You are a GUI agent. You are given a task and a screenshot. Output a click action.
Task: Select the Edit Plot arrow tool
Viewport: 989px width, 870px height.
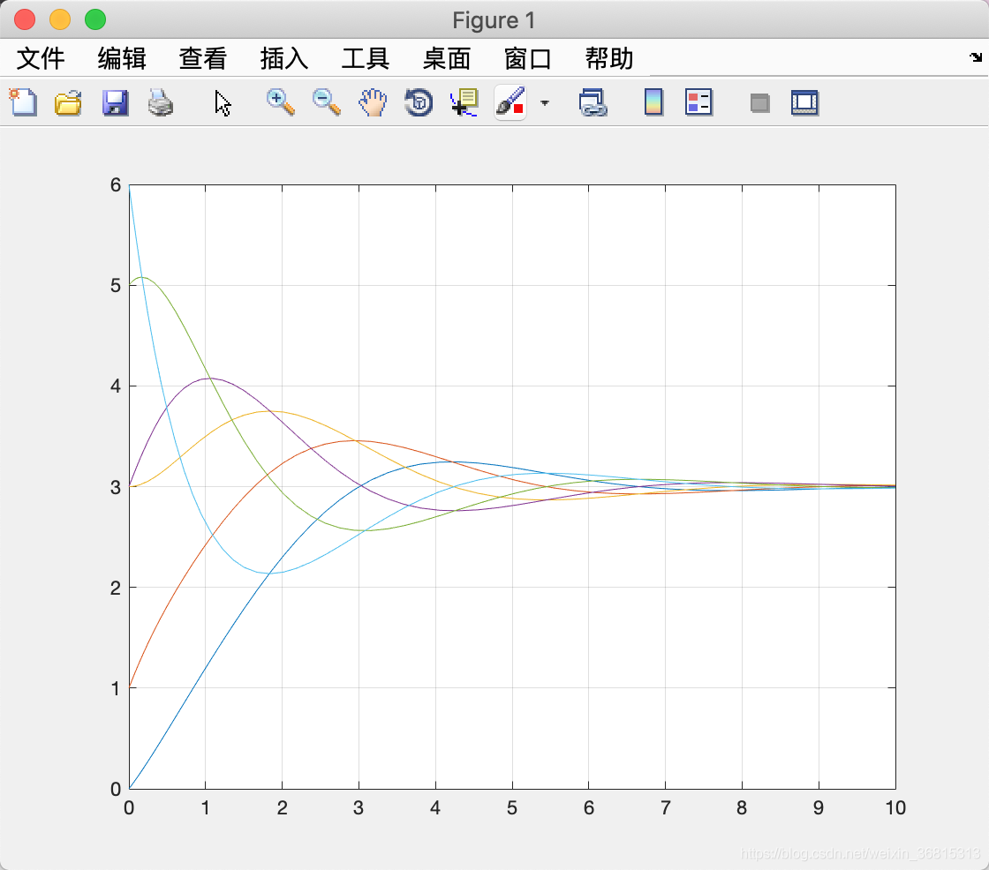(x=223, y=102)
